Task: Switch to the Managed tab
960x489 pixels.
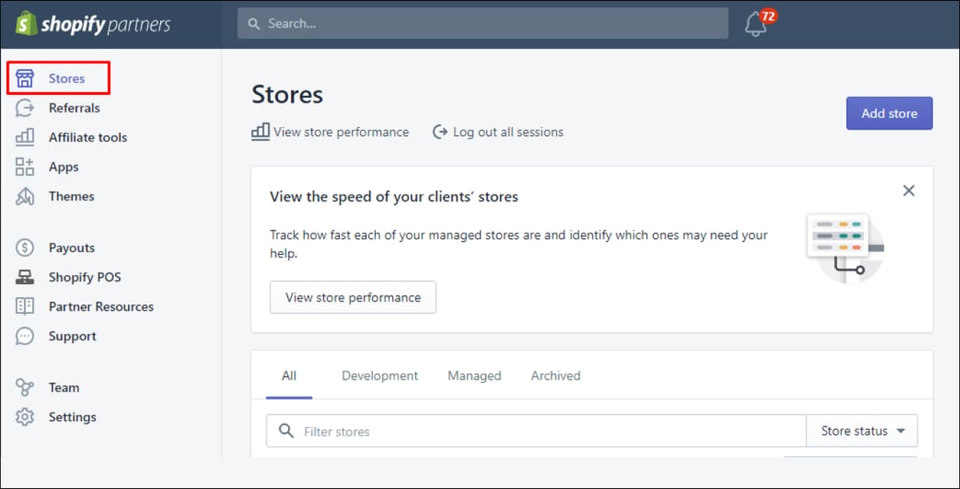Action: click(474, 376)
